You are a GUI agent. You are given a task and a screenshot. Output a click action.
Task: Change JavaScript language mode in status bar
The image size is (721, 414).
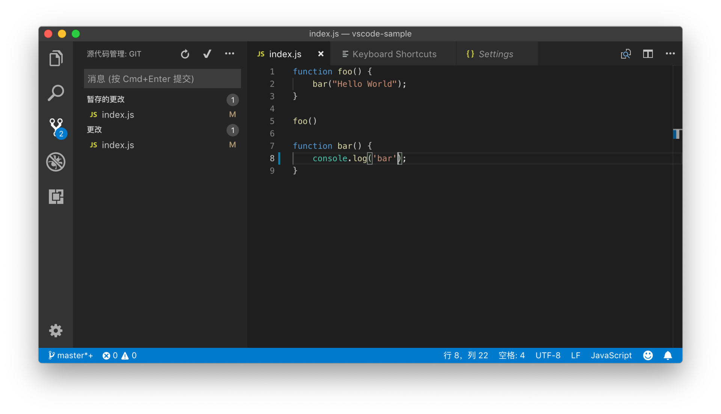click(611, 355)
